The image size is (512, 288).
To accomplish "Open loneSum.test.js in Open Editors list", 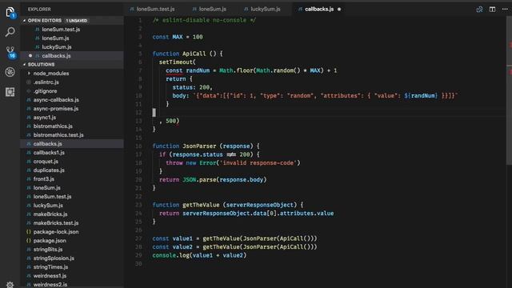I will 61,30.
